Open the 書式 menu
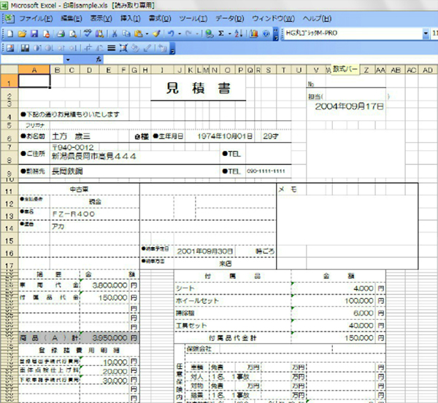The image size is (438, 403). [159, 19]
